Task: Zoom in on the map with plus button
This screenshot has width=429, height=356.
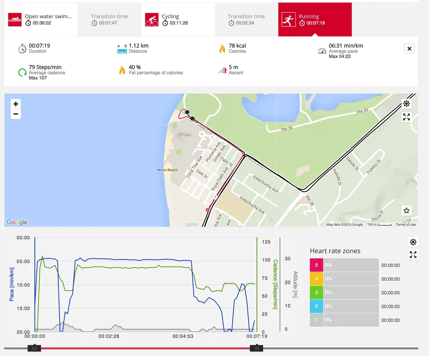Action: click(16, 104)
